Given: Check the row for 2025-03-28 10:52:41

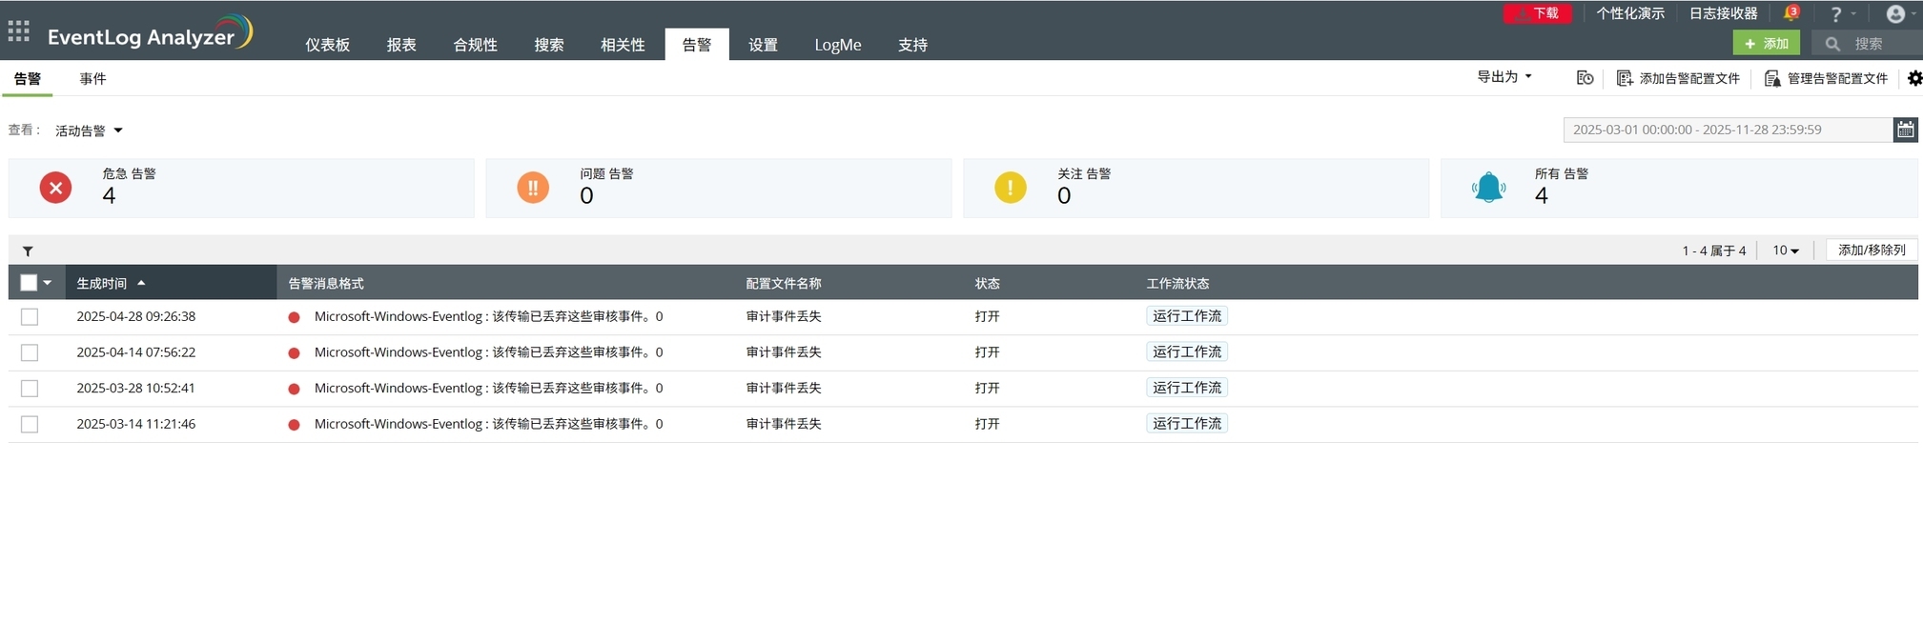Looking at the screenshot, I should (x=30, y=389).
